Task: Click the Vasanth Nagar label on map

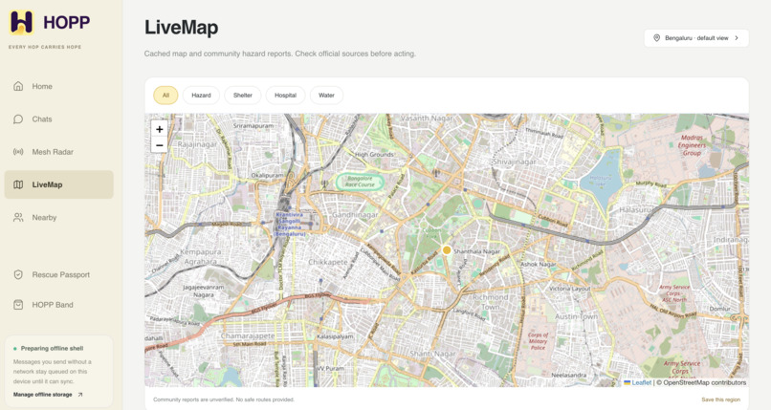Action: [427, 119]
